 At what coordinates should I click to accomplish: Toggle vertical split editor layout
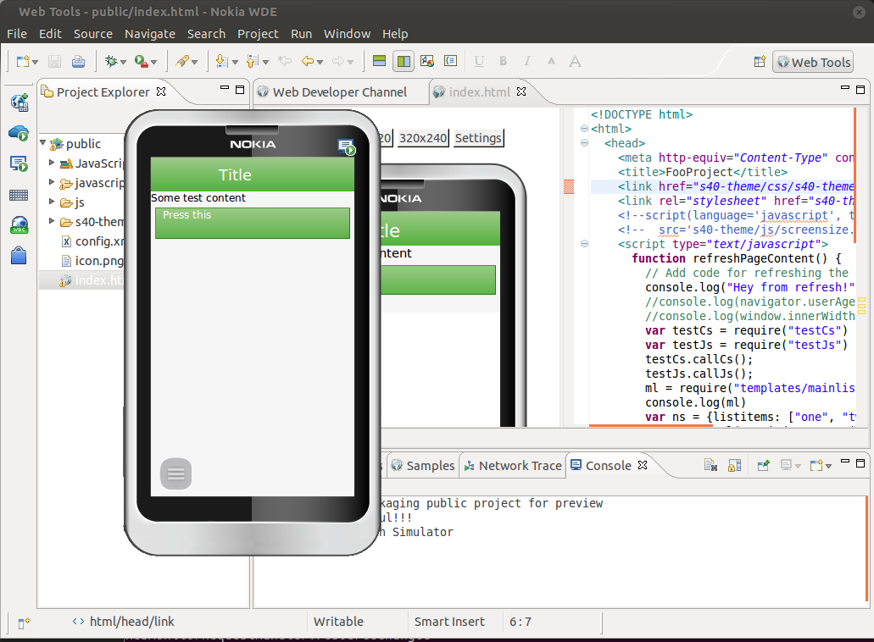[404, 61]
